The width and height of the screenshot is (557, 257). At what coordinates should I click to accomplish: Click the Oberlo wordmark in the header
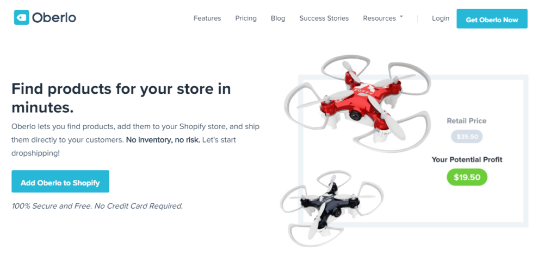click(x=54, y=18)
